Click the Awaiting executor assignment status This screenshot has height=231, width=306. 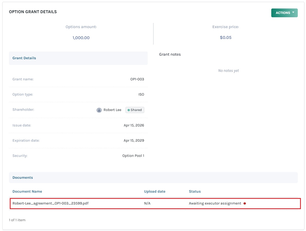coord(215,203)
